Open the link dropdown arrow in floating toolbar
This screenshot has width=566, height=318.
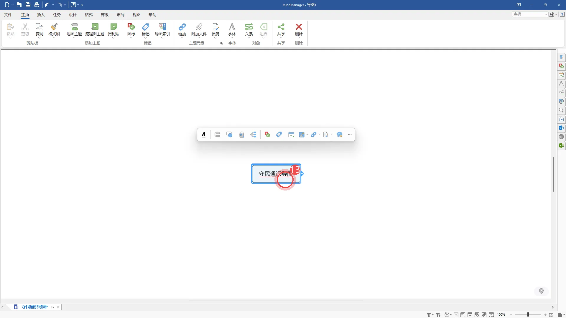pyautogui.click(x=319, y=135)
